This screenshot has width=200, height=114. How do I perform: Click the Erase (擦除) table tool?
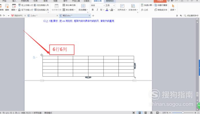[x=7, y=7]
